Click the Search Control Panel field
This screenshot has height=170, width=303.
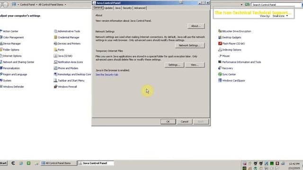(x=276, y=5)
